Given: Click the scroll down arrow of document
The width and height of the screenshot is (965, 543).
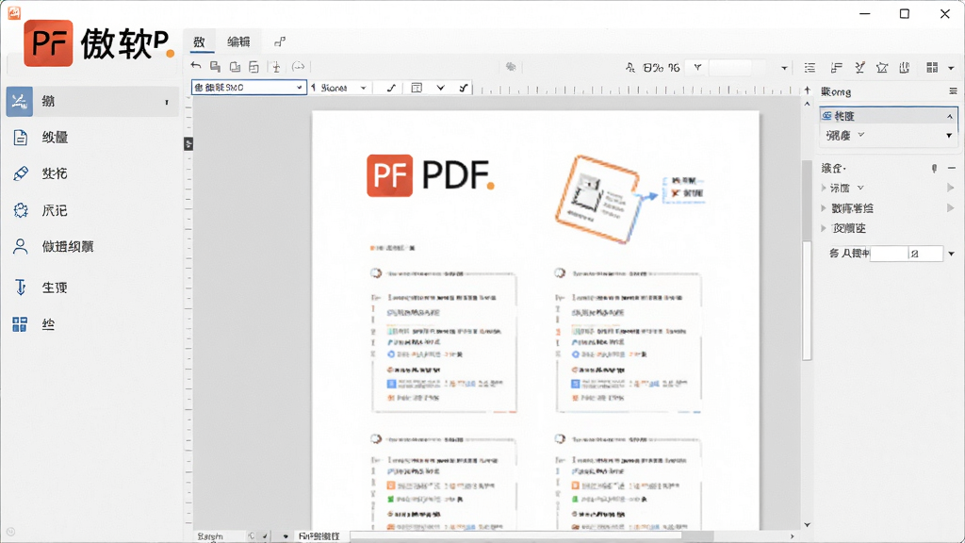Looking at the screenshot, I should 807,524.
